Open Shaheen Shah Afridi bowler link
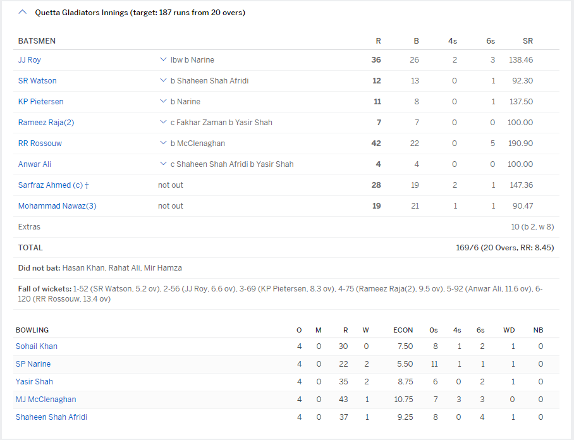574x440 pixels. click(x=51, y=417)
